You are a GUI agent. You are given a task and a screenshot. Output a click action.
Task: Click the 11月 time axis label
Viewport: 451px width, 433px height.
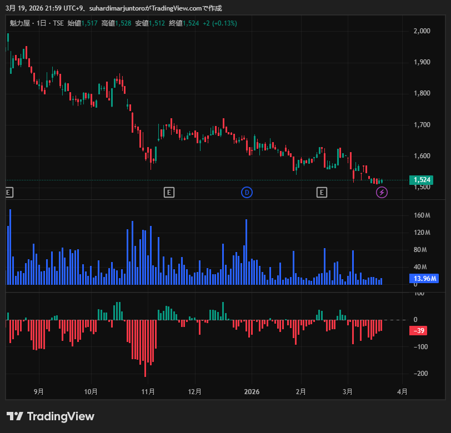(148, 392)
